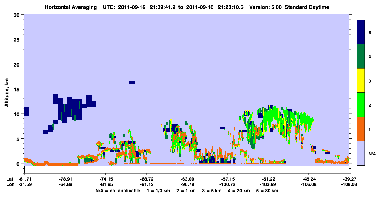Click the y-axis tick label 15
This screenshot has width=388, height=199.
[17, 89]
